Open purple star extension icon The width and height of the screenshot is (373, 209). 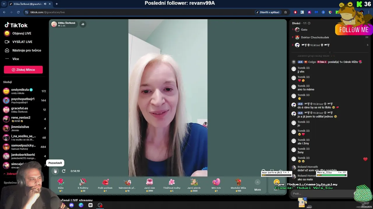click(x=309, y=12)
